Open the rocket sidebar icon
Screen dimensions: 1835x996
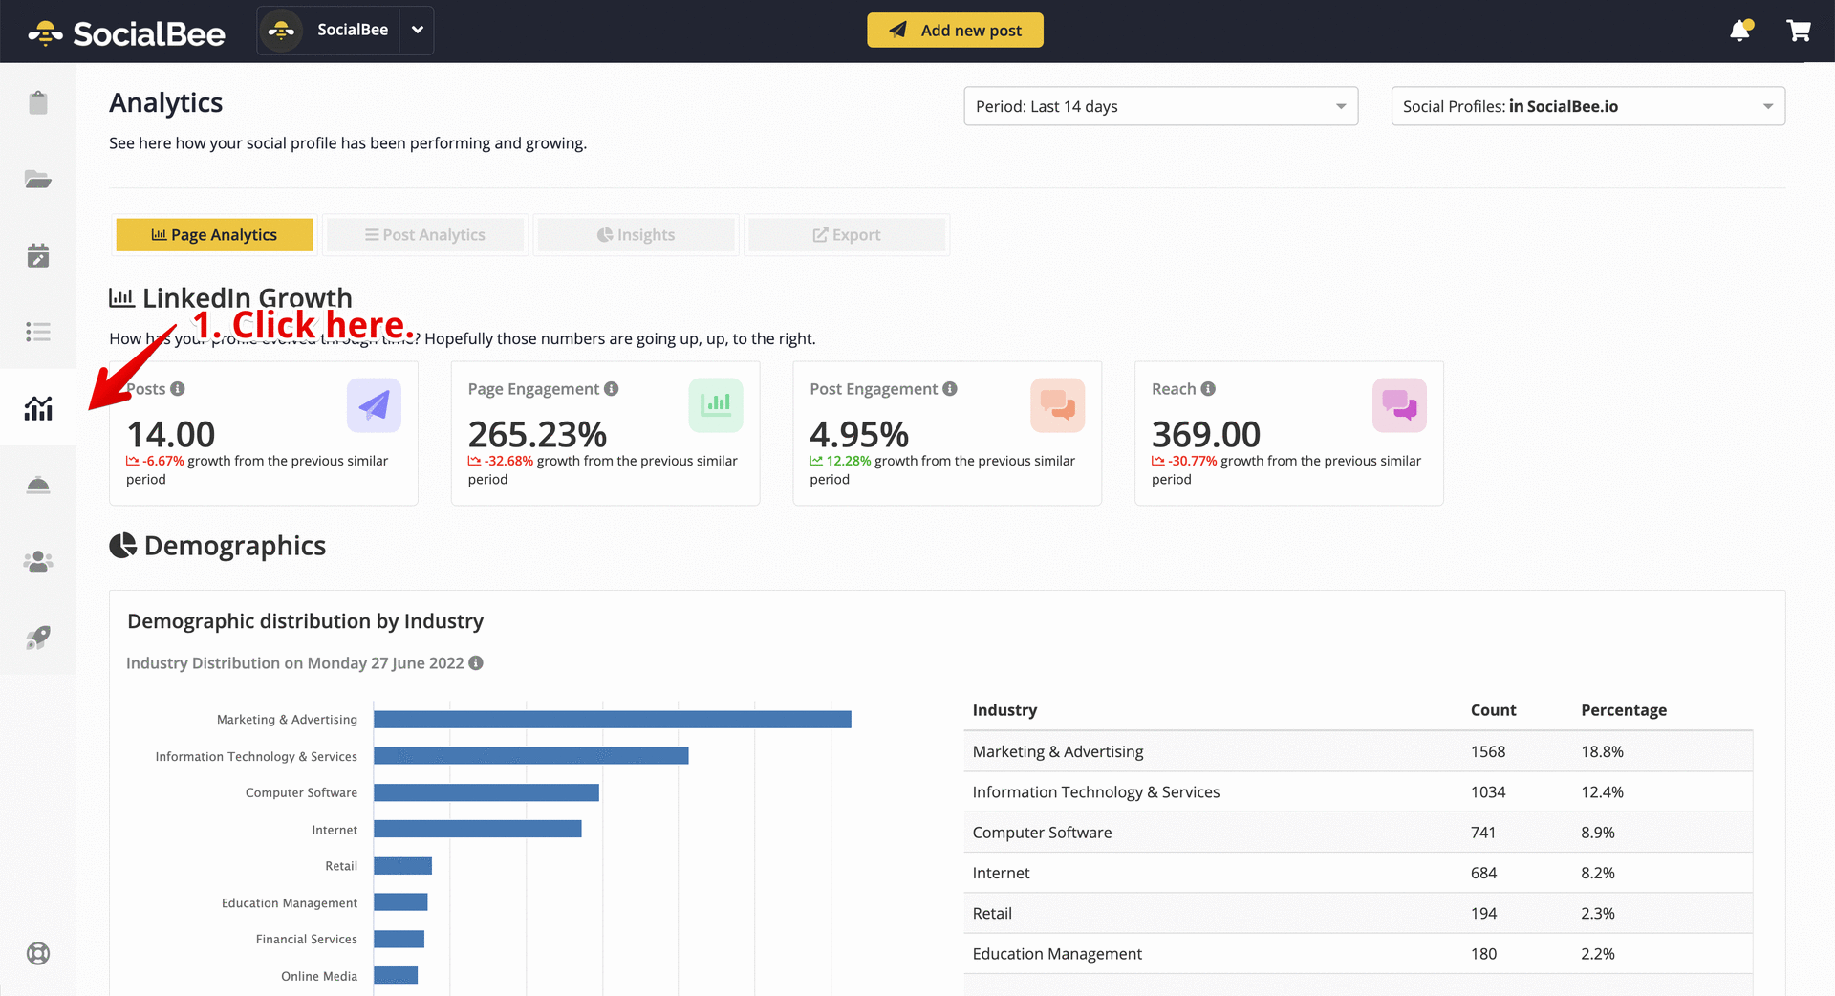[x=38, y=638]
